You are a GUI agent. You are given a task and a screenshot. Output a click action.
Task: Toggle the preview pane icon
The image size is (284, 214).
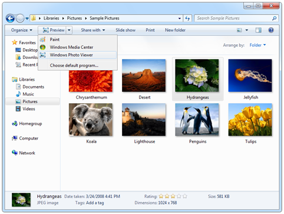coord(258,30)
